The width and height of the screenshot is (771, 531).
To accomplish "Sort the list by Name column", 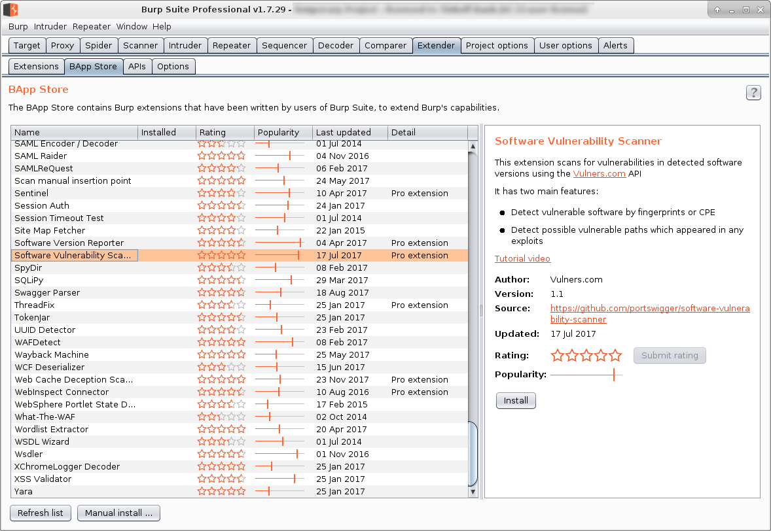I will tap(74, 132).
